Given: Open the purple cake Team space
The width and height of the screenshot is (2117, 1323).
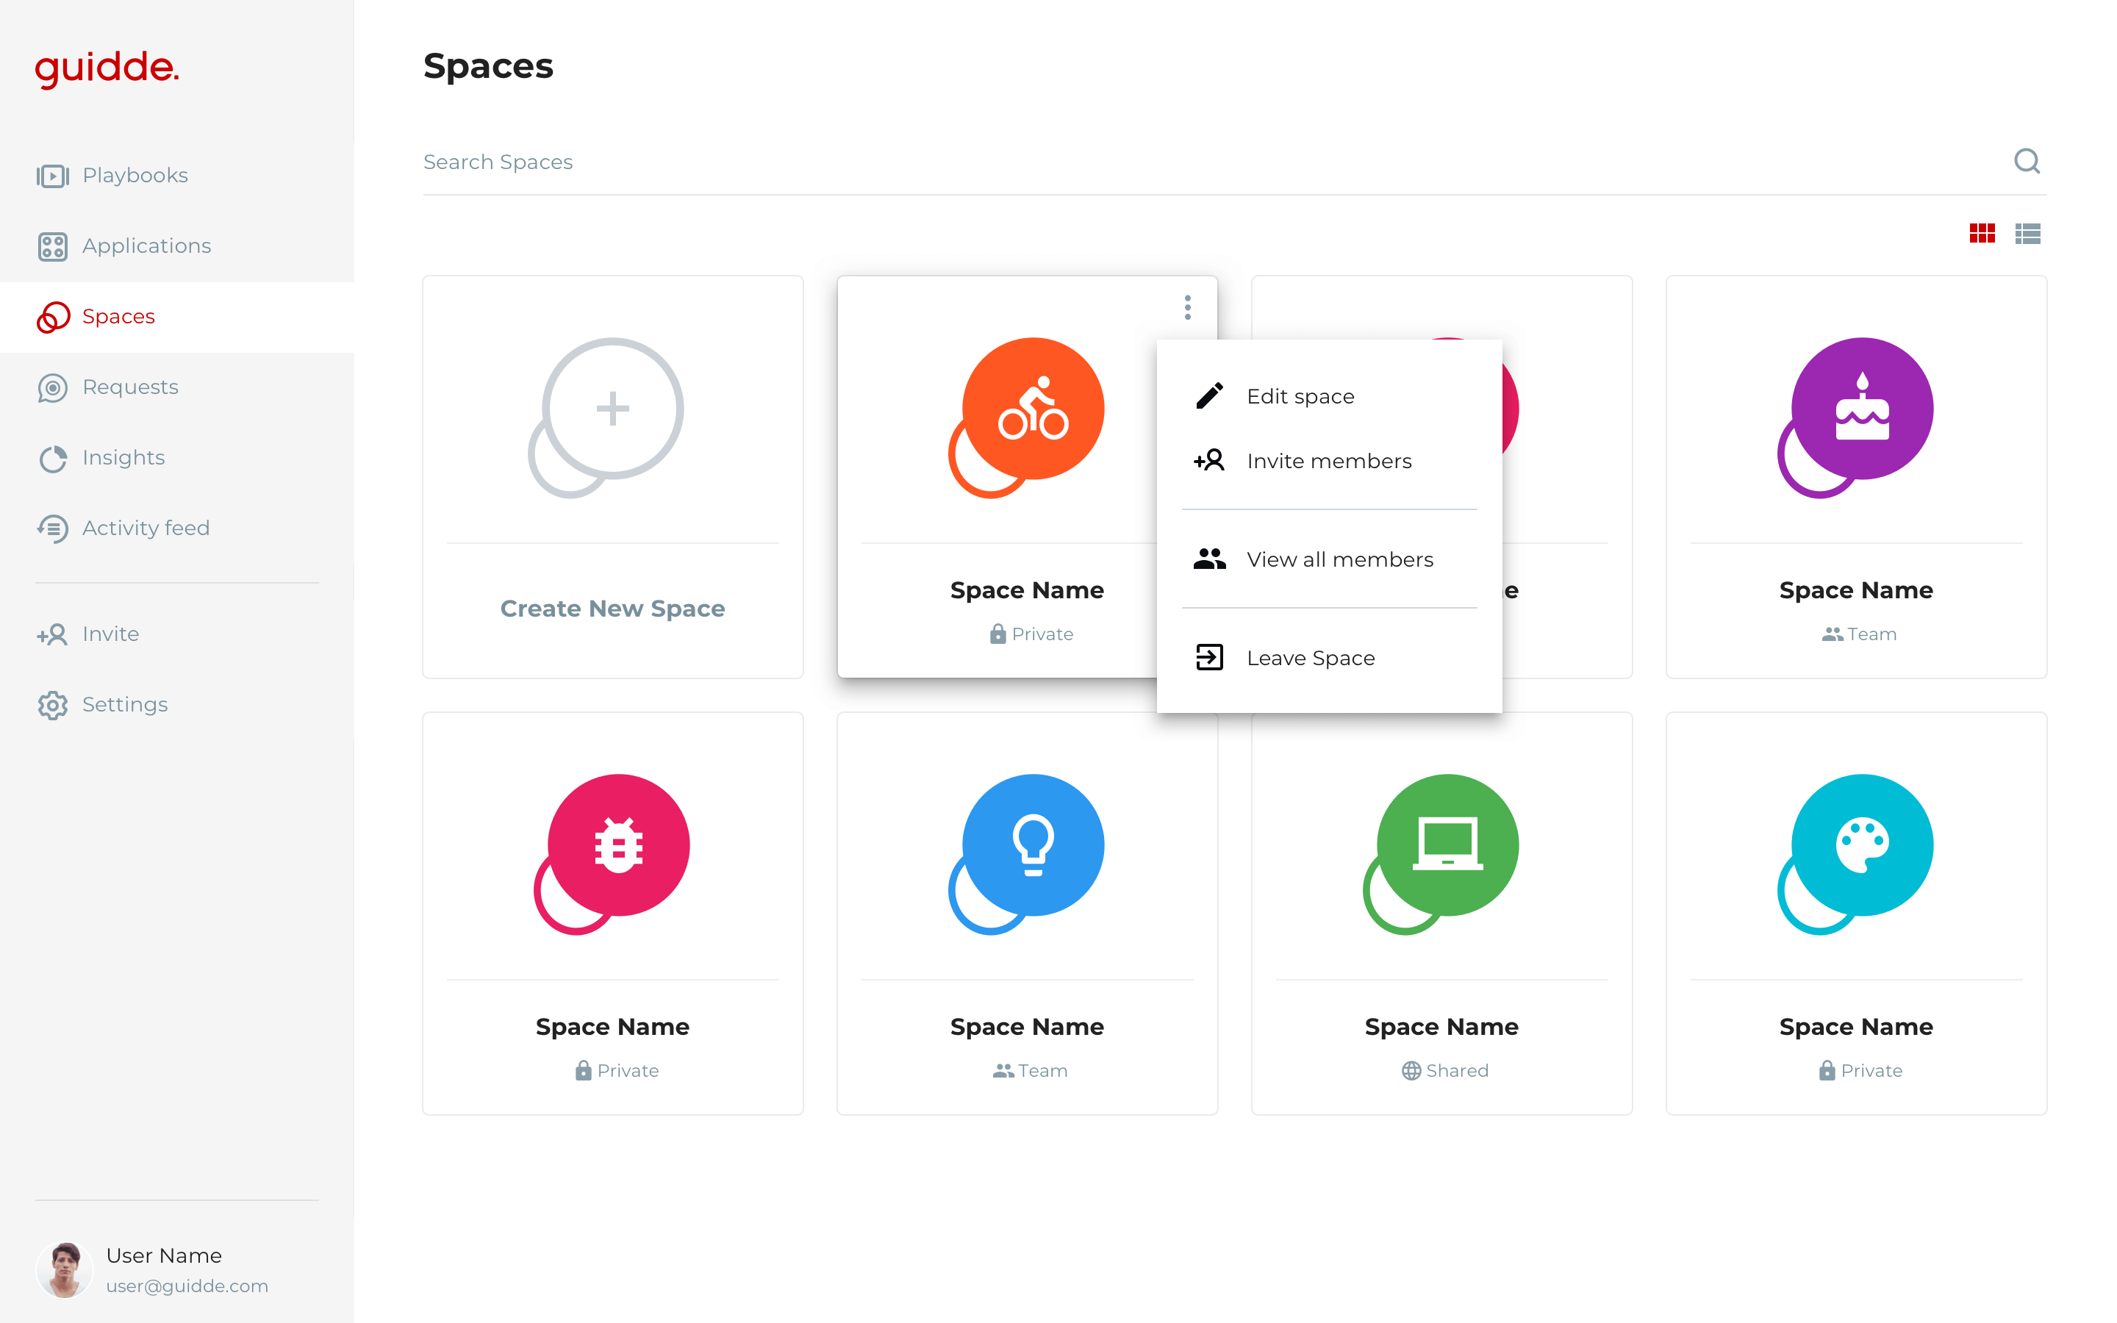Looking at the screenshot, I should 1855,477.
